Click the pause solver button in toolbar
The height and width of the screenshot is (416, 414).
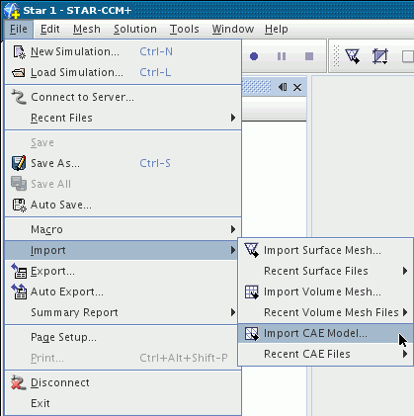point(282,56)
